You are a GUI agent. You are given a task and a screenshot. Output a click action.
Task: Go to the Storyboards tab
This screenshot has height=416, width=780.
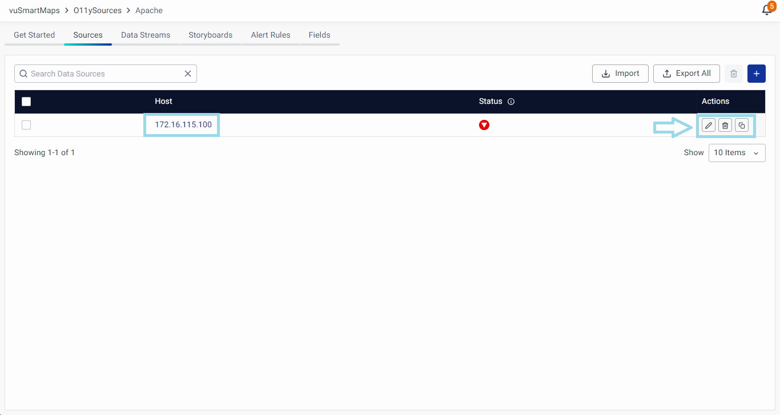pos(210,35)
